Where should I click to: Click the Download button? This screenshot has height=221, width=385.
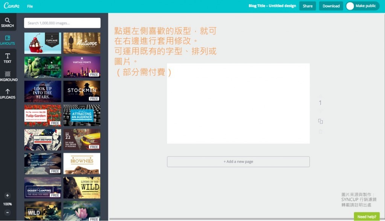[330, 6]
